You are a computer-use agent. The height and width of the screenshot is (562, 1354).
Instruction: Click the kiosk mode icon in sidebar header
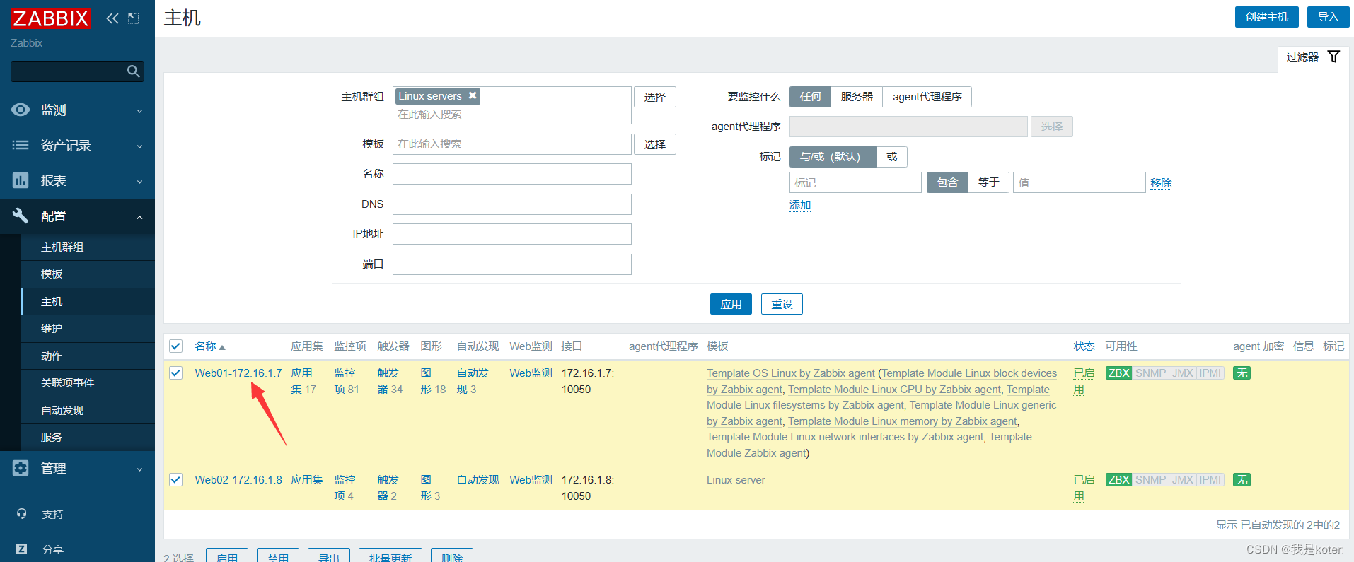pyautogui.click(x=134, y=18)
